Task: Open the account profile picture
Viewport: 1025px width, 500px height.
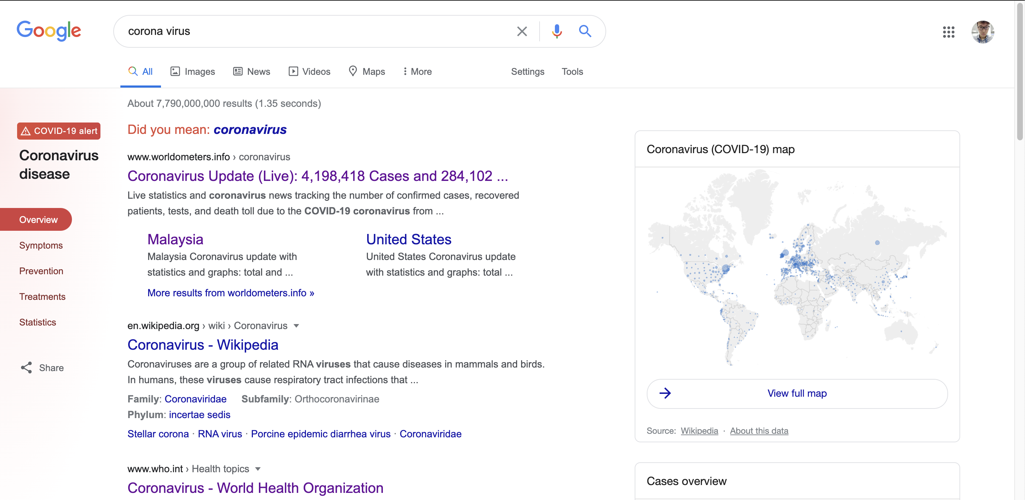Action: click(982, 32)
